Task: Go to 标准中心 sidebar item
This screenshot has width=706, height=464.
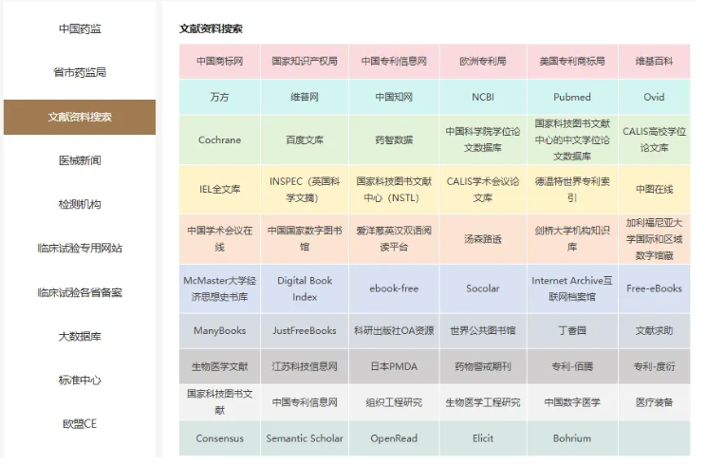Action: 81,385
